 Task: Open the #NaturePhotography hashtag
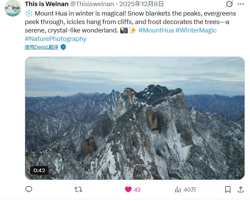tap(56, 39)
